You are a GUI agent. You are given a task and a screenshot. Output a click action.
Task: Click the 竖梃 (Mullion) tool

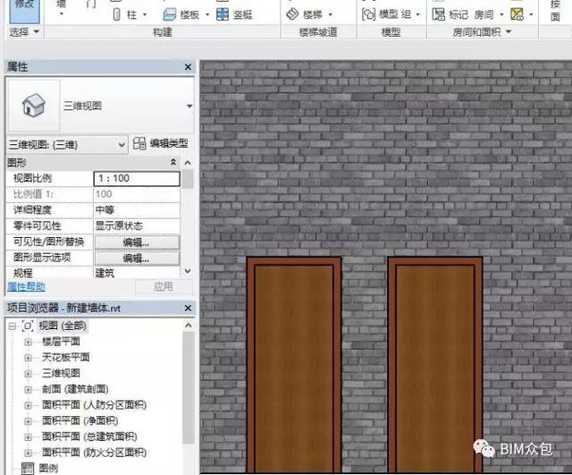point(235,15)
